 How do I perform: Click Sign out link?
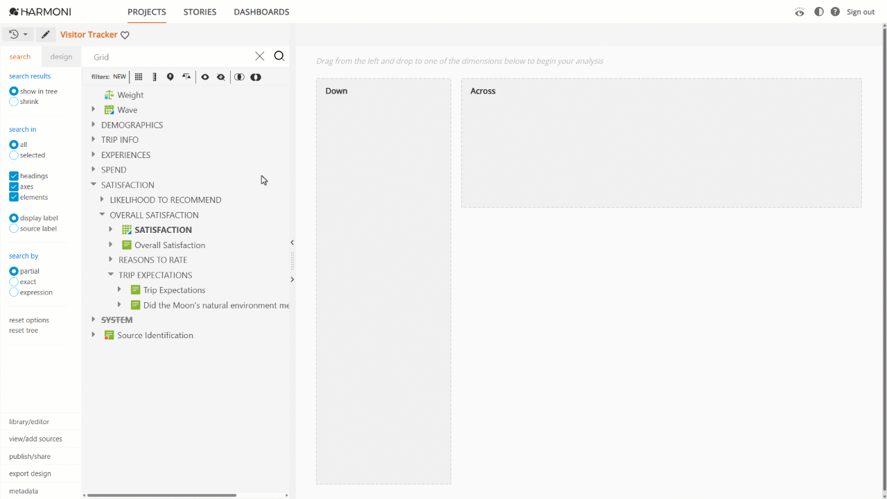(x=861, y=12)
